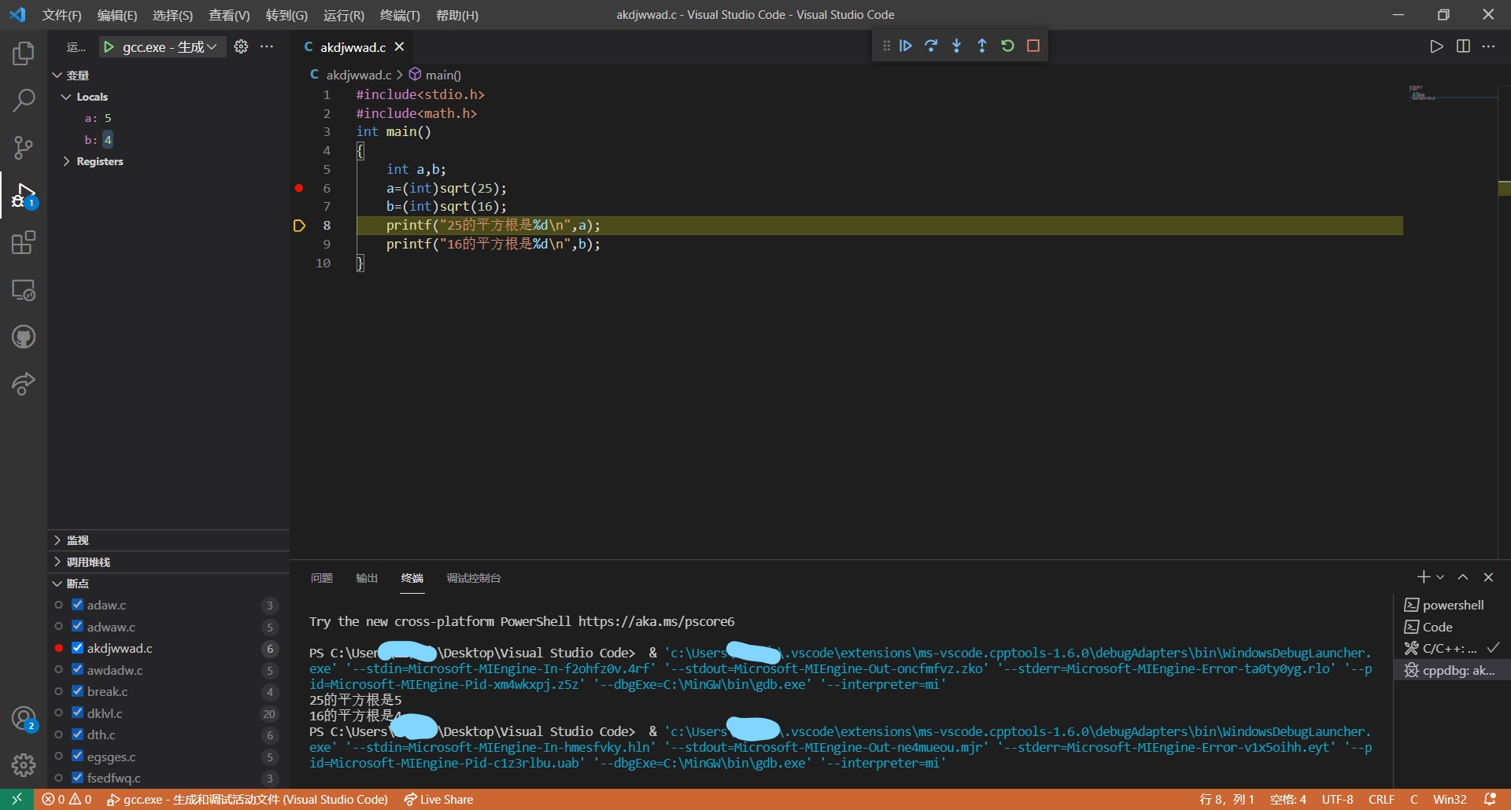Open the Explorer view in activity bar
This screenshot has height=810, width=1511.
24,53
